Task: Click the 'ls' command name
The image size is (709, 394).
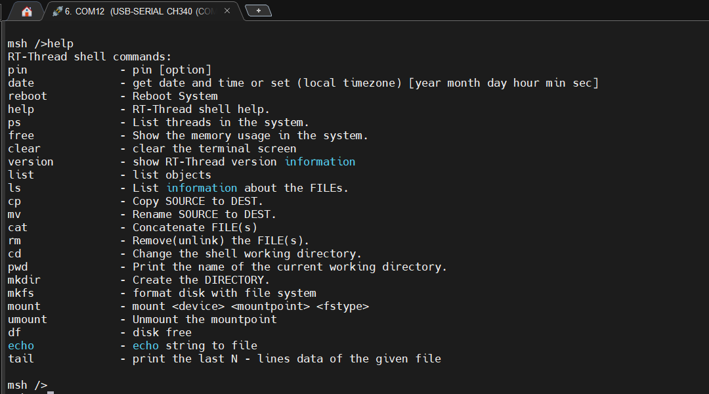Action: click(x=14, y=188)
